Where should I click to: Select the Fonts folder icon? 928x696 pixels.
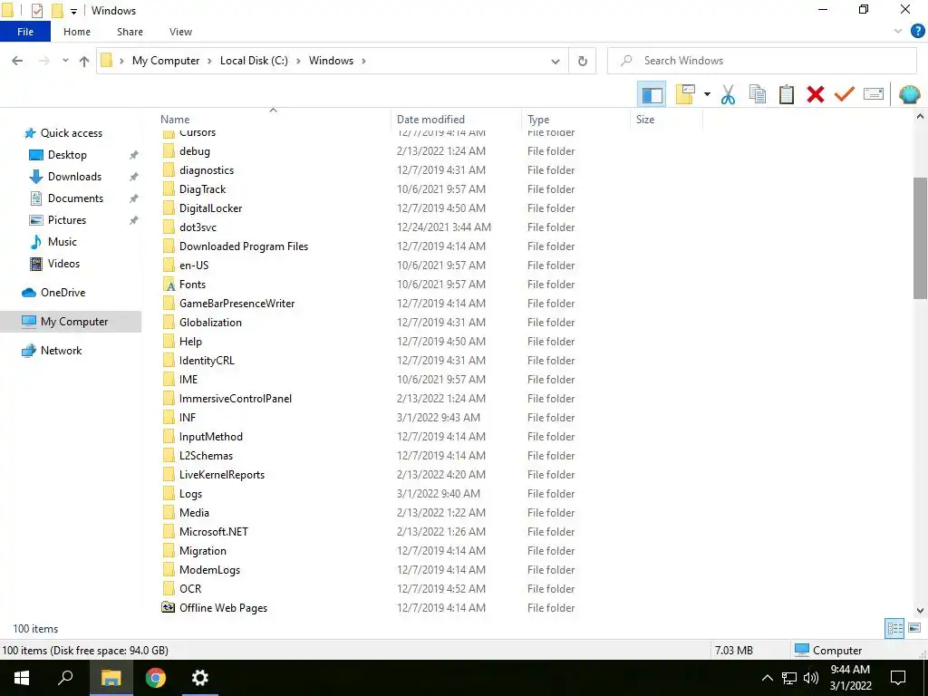click(x=169, y=285)
